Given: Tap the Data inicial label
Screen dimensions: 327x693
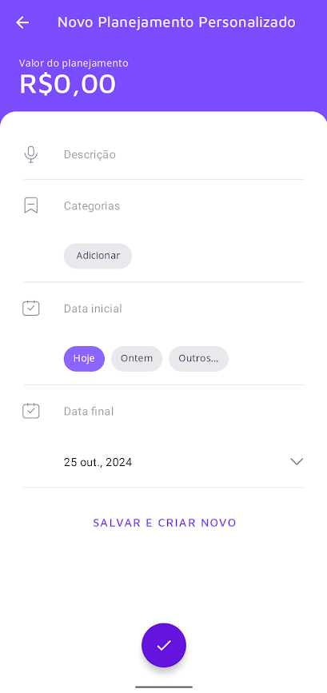Looking at the screenshot, I should click(x=93, y=309).
